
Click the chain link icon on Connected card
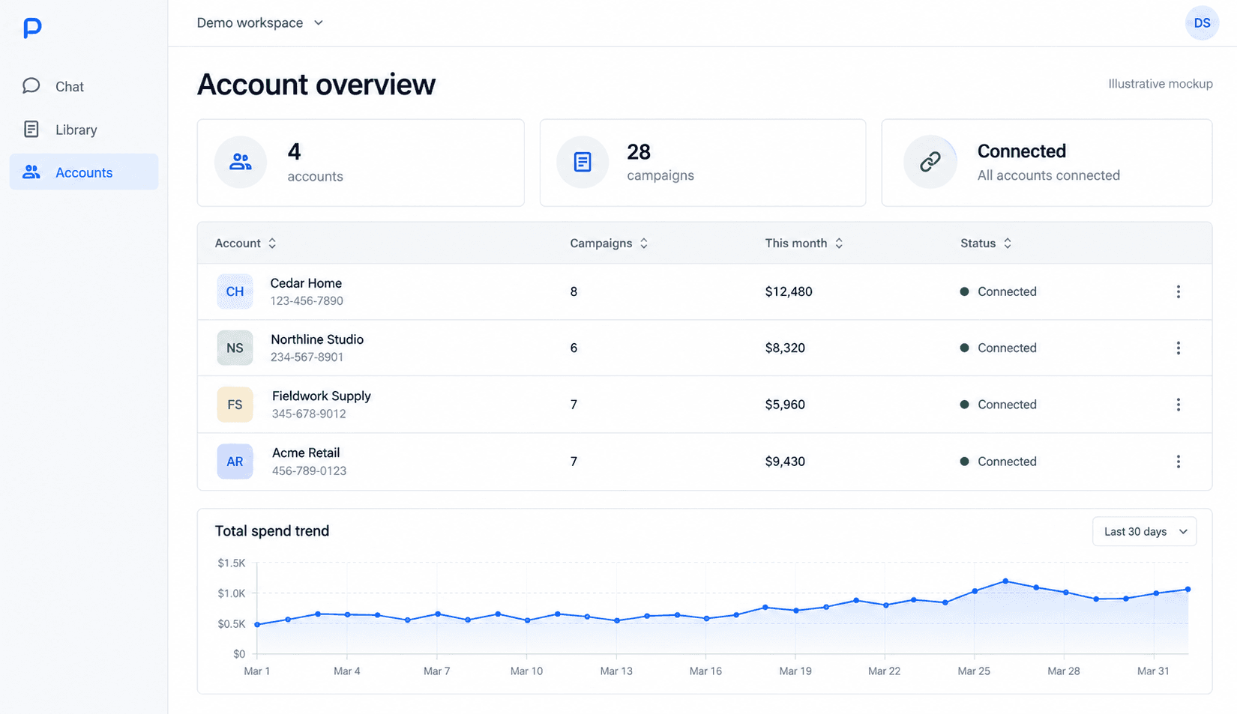pyautogui.click(x=930, y=162)
